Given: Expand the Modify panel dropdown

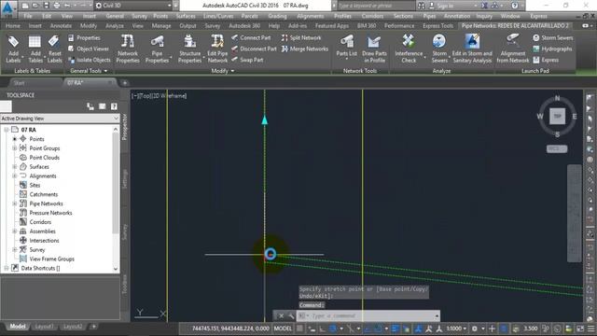Looking at the screenshot, I should pos(222,71).
